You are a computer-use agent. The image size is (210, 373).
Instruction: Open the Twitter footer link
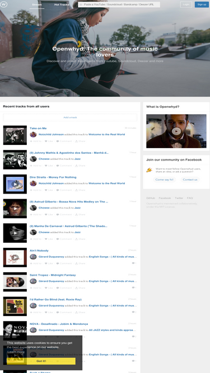(179, 198)
